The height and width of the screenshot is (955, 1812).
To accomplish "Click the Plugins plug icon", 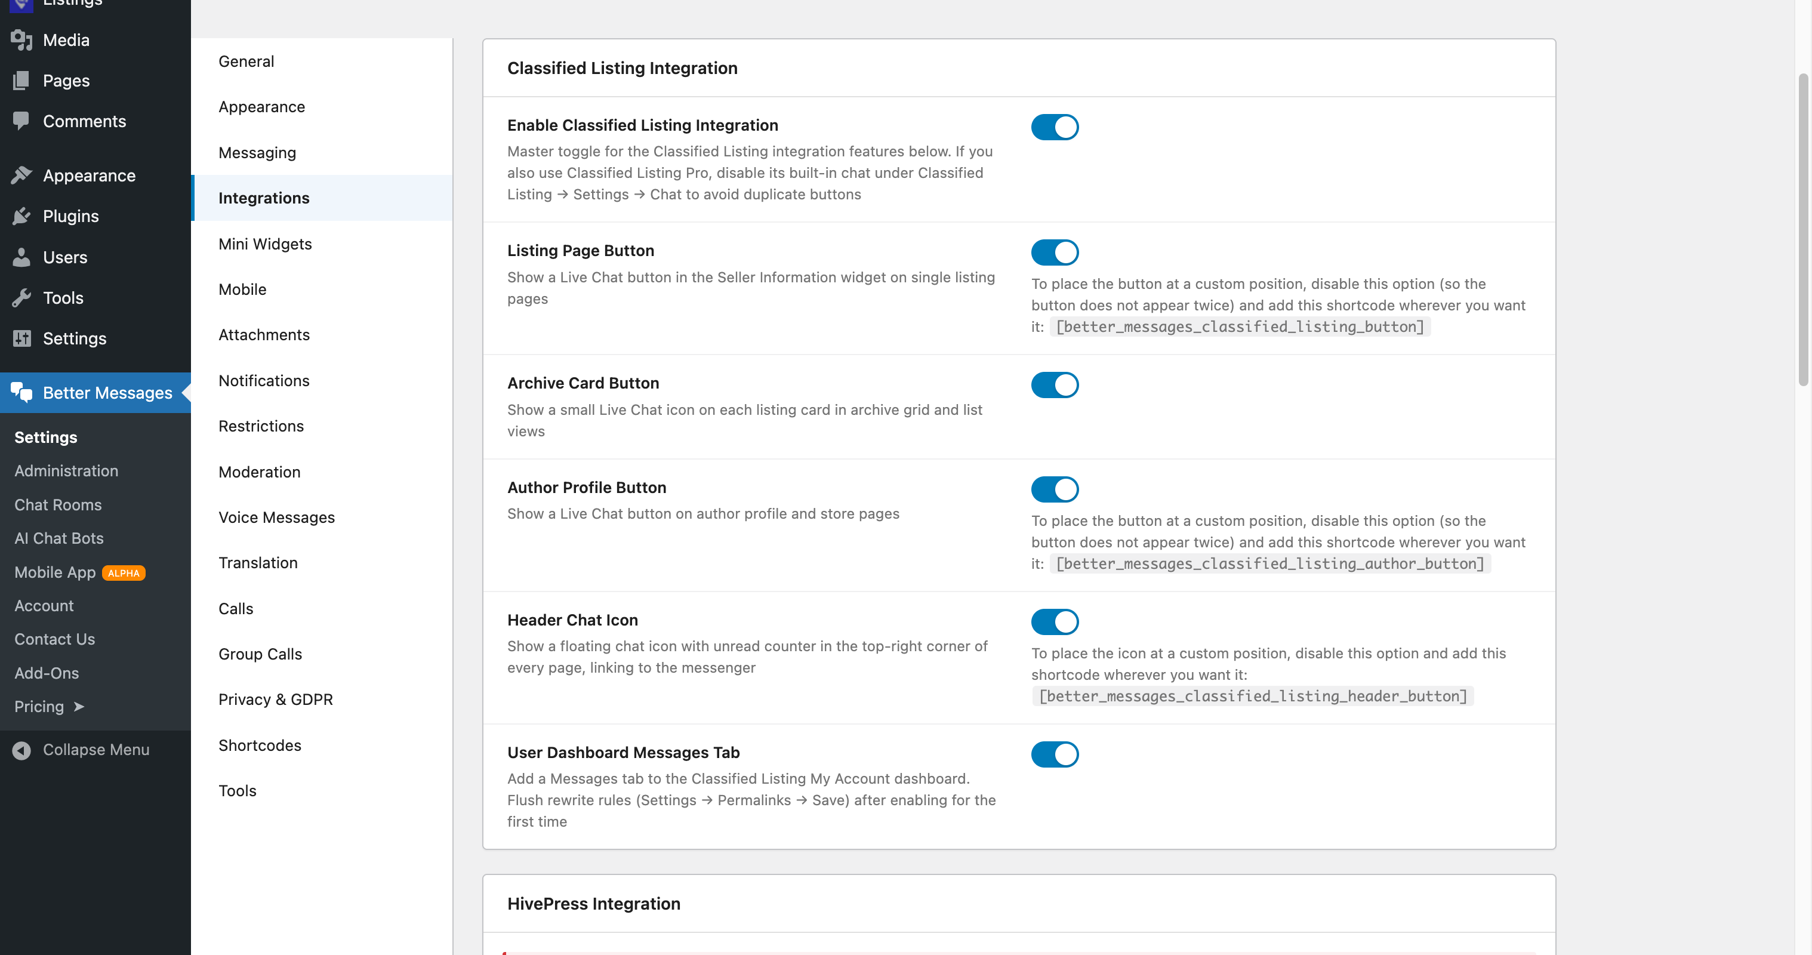I will point(22,216).
